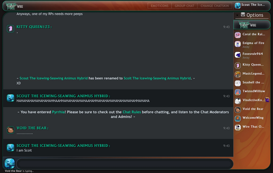The image size is (273, 173).
Task: Open Group Chat from the top bar
Action: point(184,6)
